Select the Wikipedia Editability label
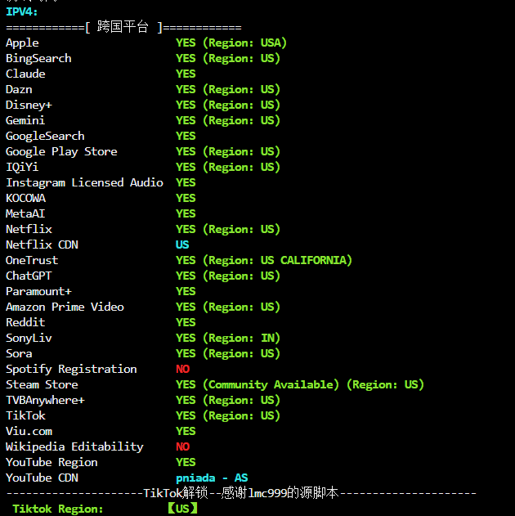The height and width of the screenshot is (516, 515). [x=74, y=446]
